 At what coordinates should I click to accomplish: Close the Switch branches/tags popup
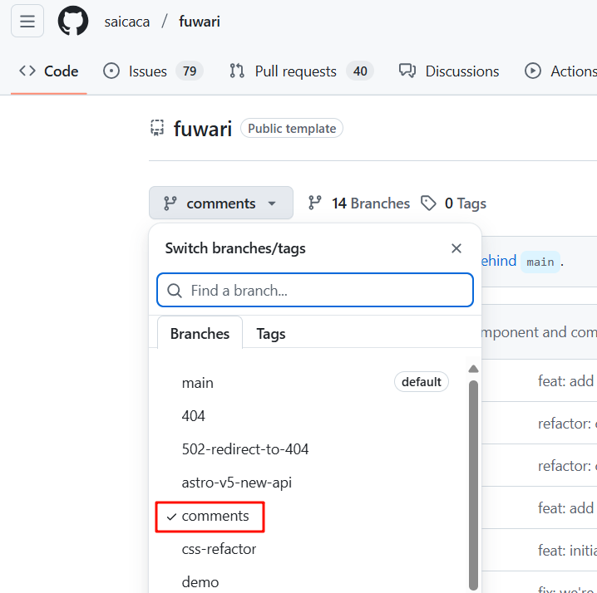point(456,248)
